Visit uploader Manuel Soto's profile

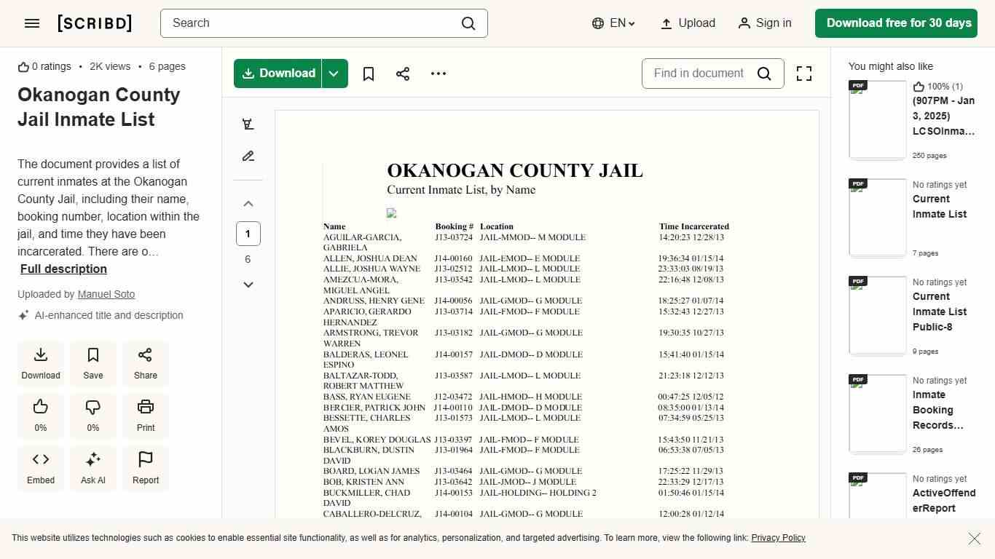coord(106,294)
